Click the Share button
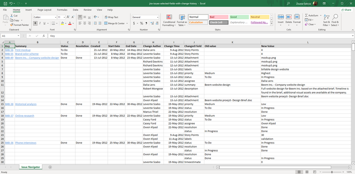This screenshot has width=355, height=174. coord(346,10)
